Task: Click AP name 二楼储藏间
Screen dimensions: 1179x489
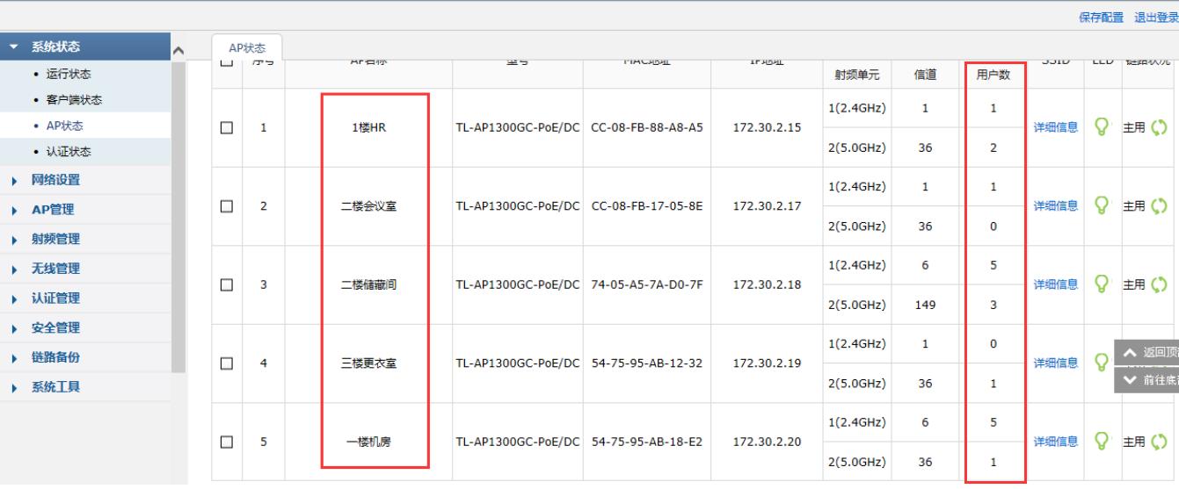Action: pos(368,284)
